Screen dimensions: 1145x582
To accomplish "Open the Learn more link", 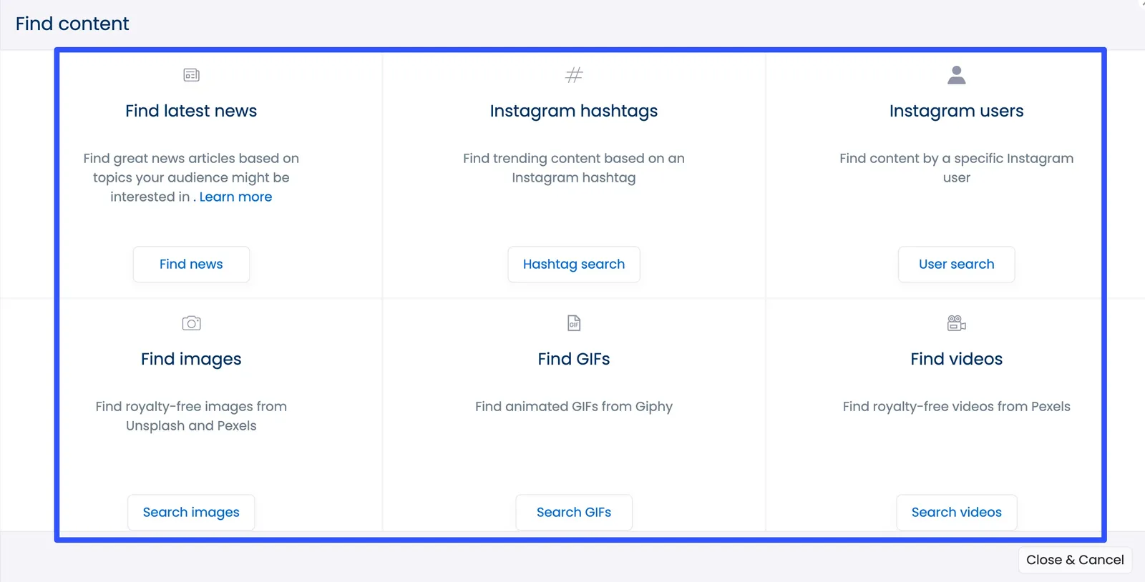I will pos(235,197).
